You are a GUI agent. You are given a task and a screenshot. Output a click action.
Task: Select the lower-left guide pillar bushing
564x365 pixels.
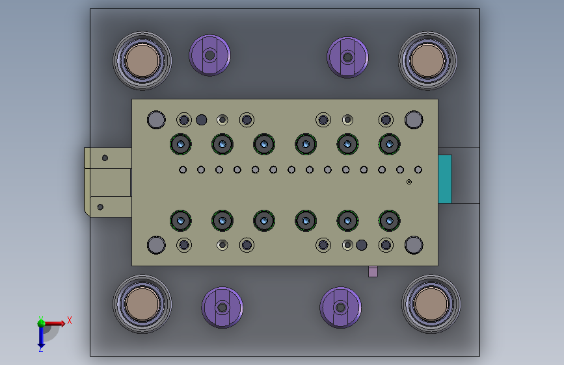[x=142, y=304]
